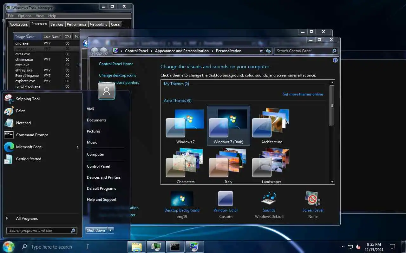This screenshot has width=406, height=253.
Task: Open Shut down options arrow
Action: coord(111,231)
